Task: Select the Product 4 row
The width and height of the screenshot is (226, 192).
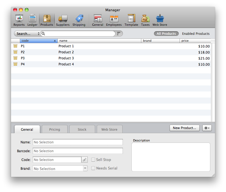Action: tap(111, 64)
